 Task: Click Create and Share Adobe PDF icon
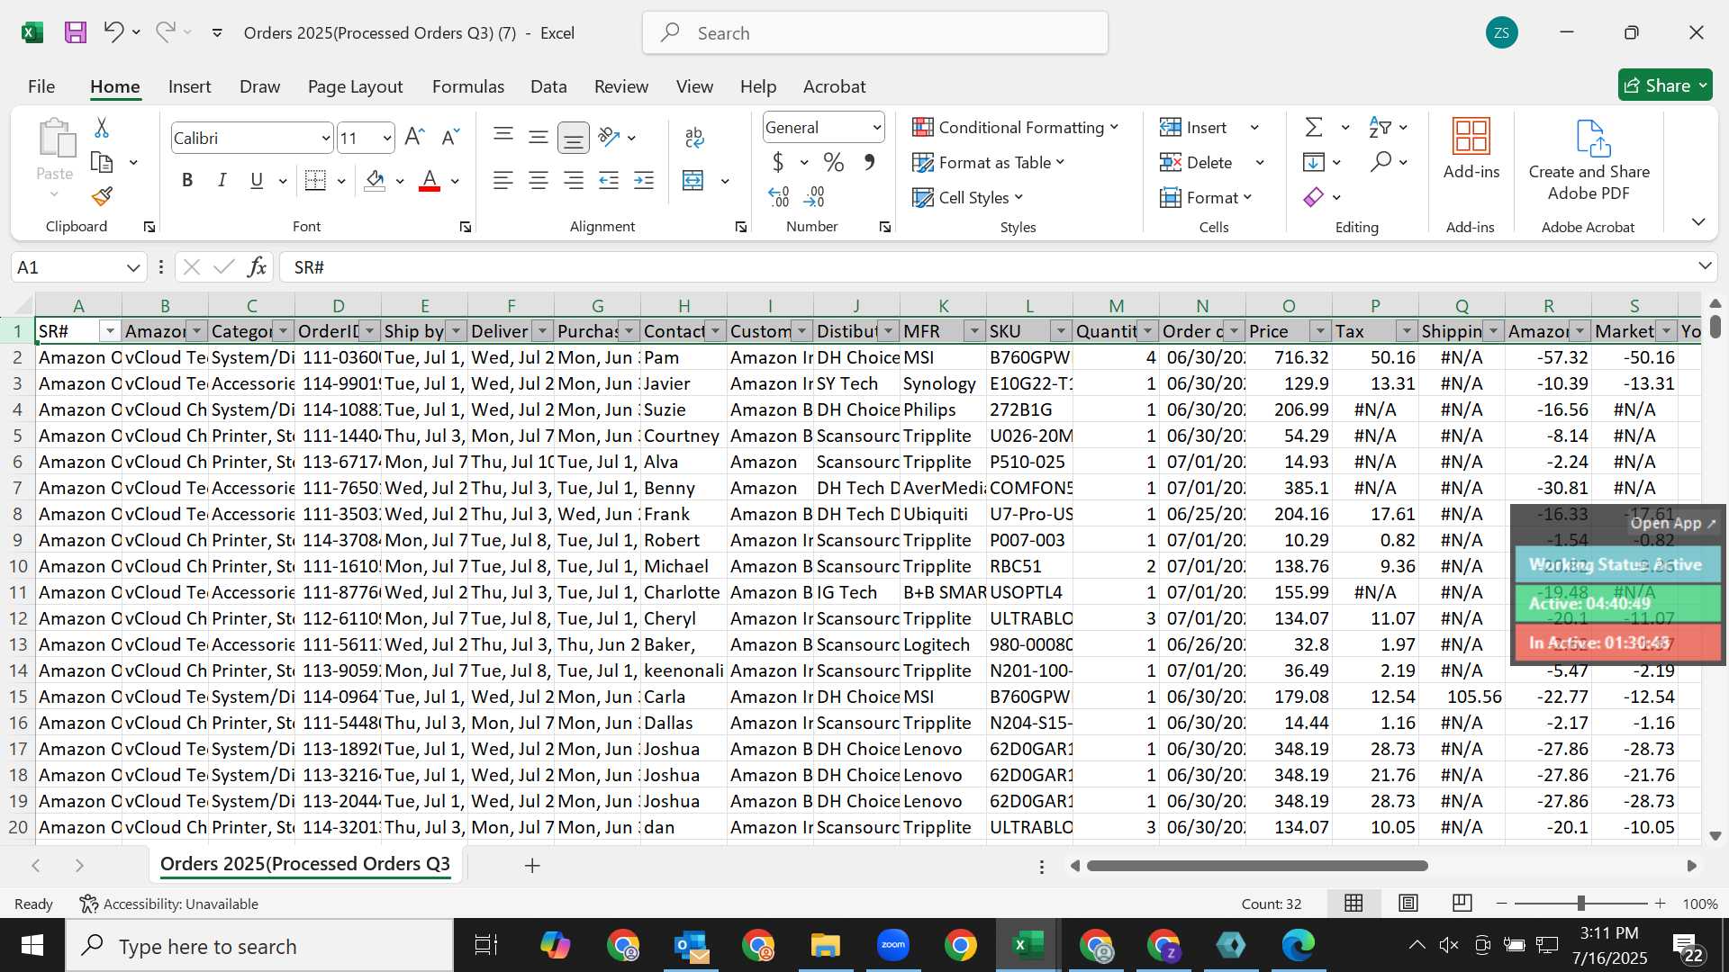1591,139
